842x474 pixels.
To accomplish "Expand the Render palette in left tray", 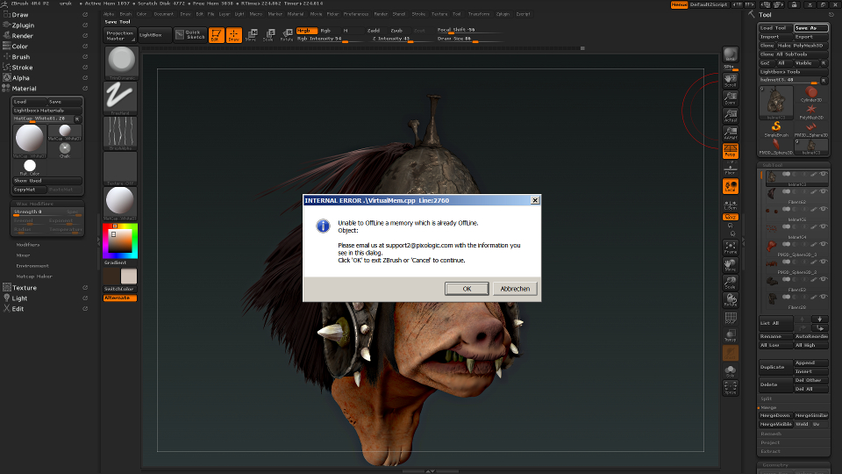I will (22, 35).
